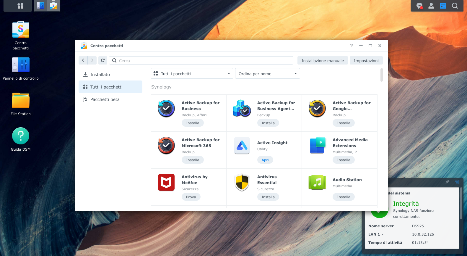Switch to Package Center taskbar app icon
The image size is (467, 256).
pyautogui.click(x=53, y=5)
